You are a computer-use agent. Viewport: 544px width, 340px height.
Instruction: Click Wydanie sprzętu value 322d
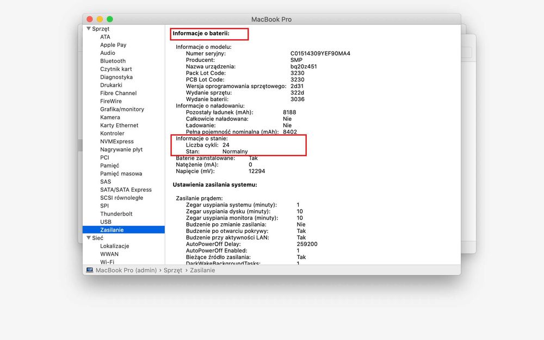click(298, 92)
